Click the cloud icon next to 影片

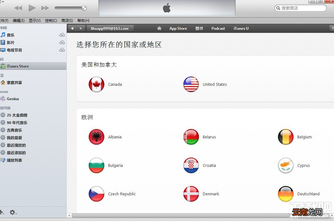tap(62, 42)
